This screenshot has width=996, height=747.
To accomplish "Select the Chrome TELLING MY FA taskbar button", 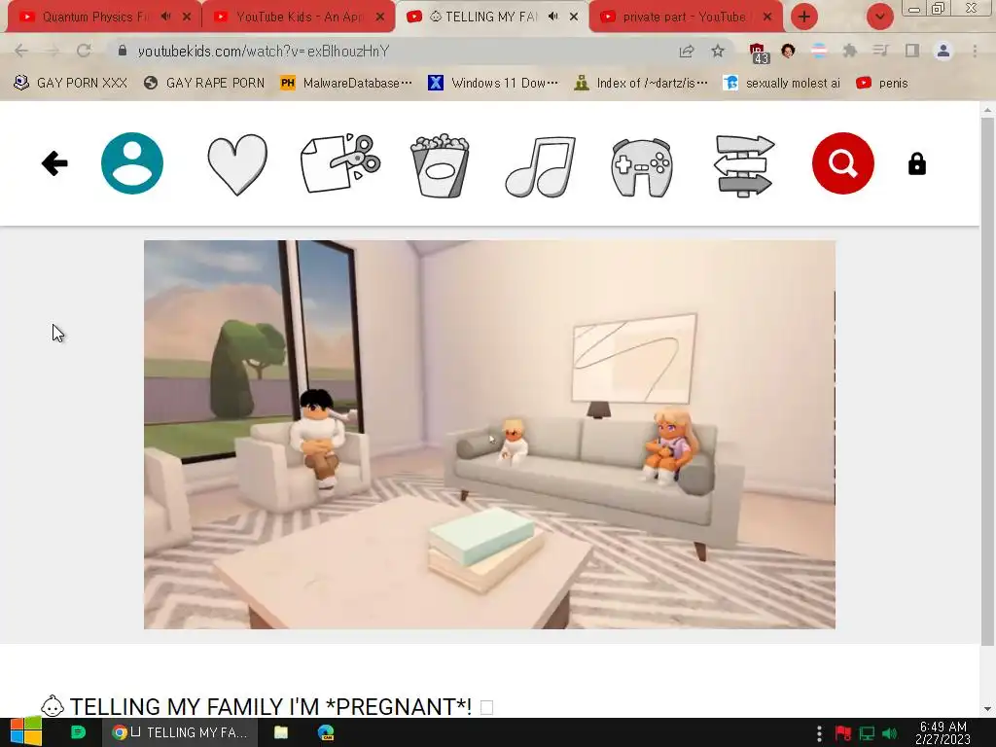I will (180, 731).
